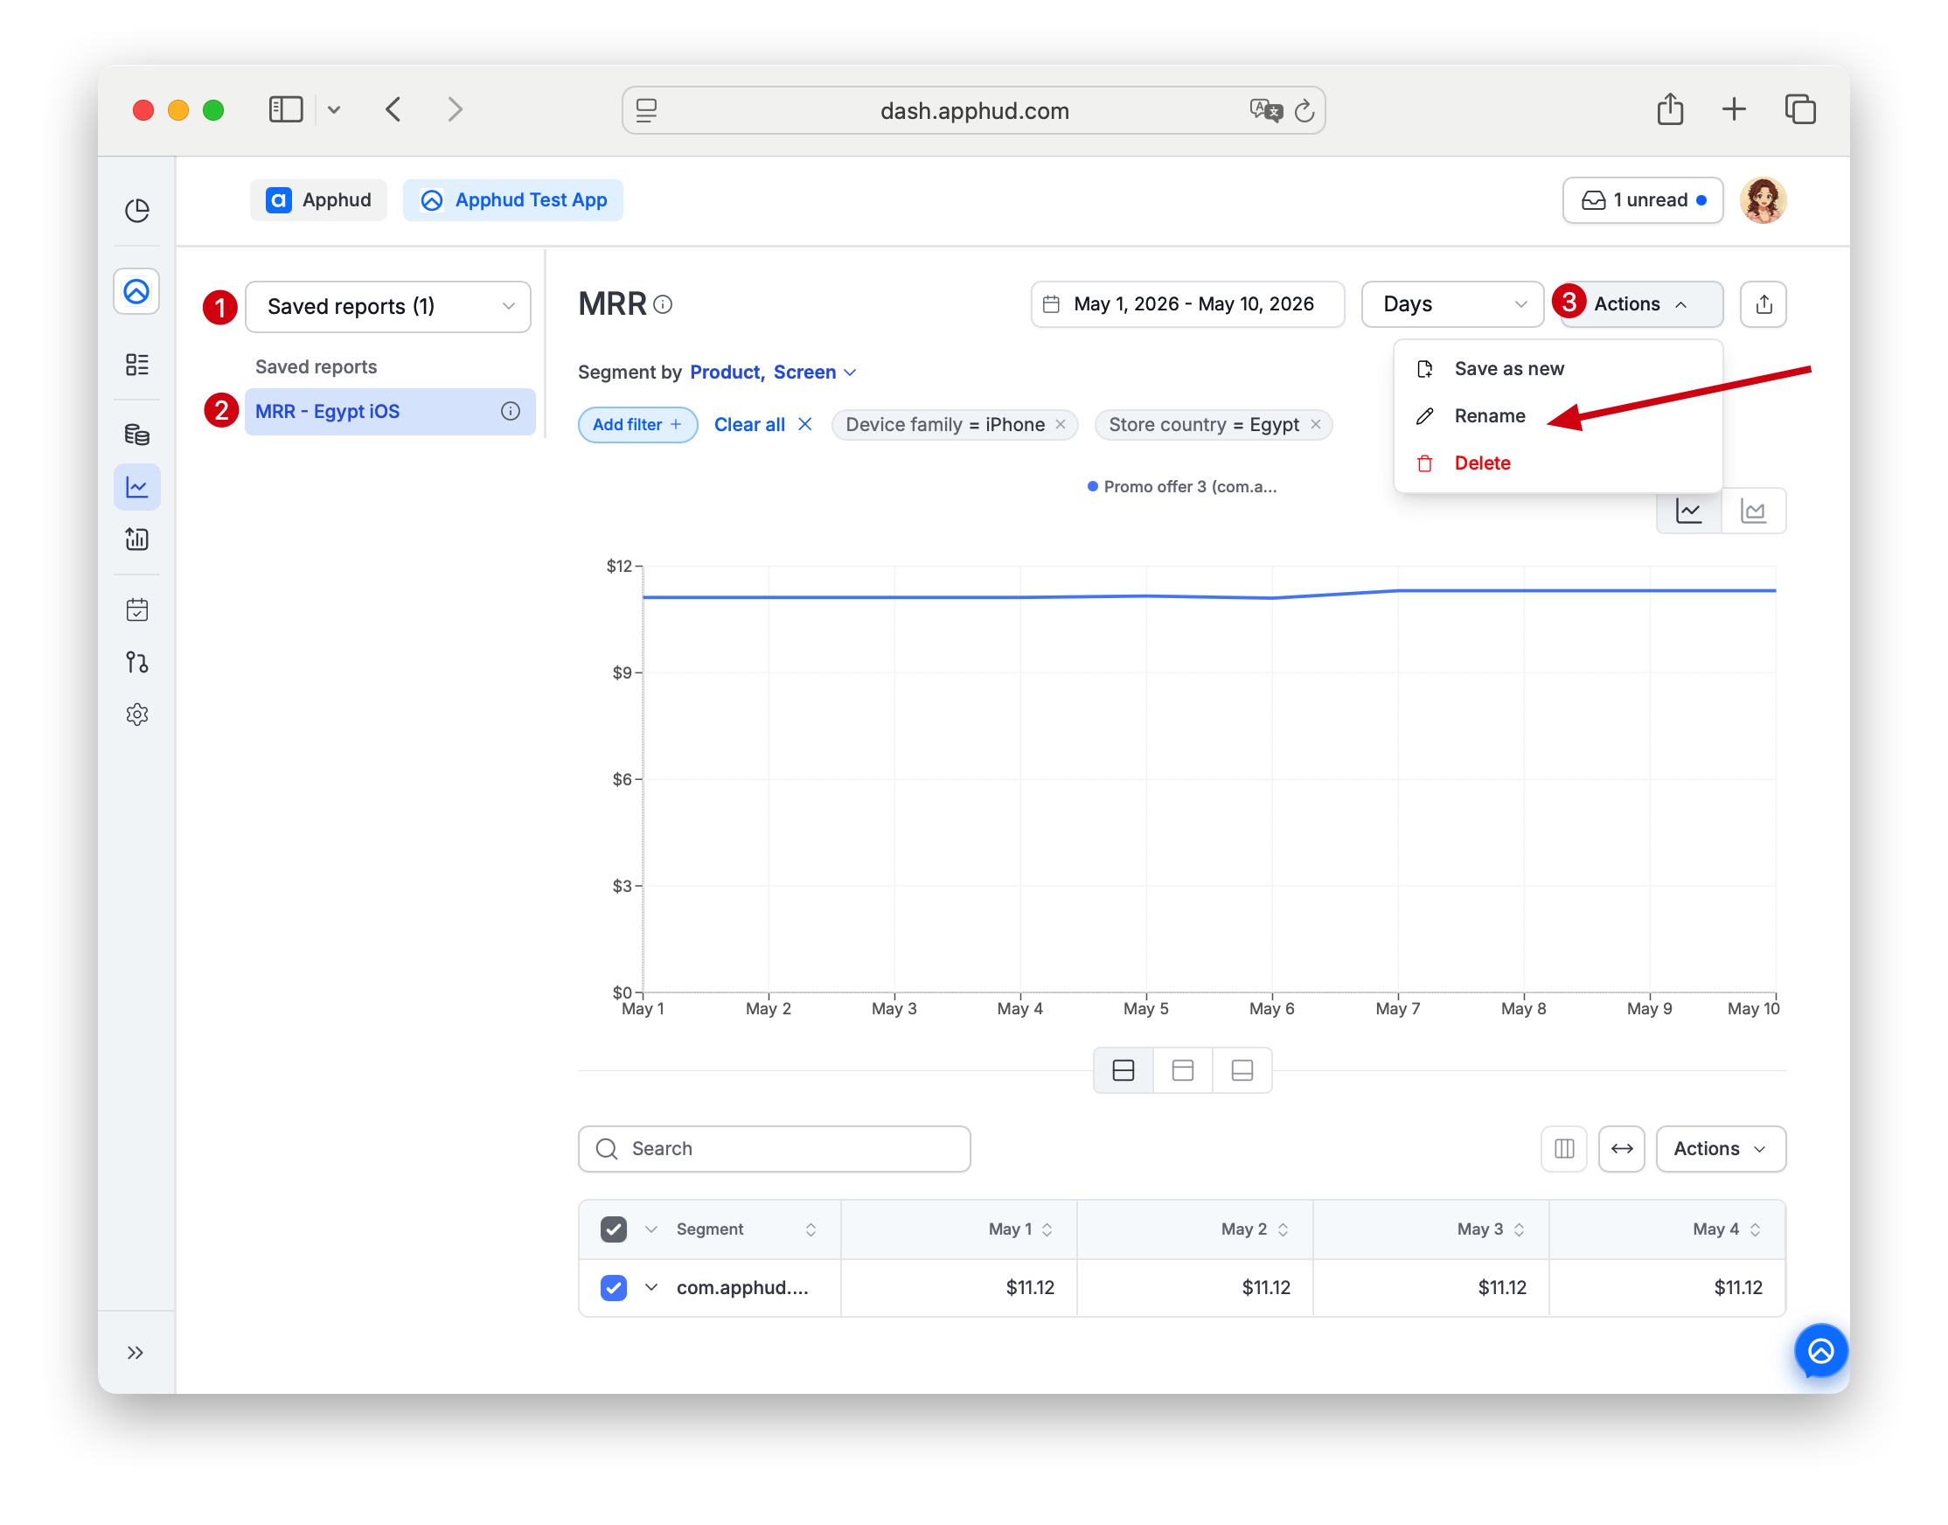Click info icon on MRR - Egypt iOS

[510, 411]
